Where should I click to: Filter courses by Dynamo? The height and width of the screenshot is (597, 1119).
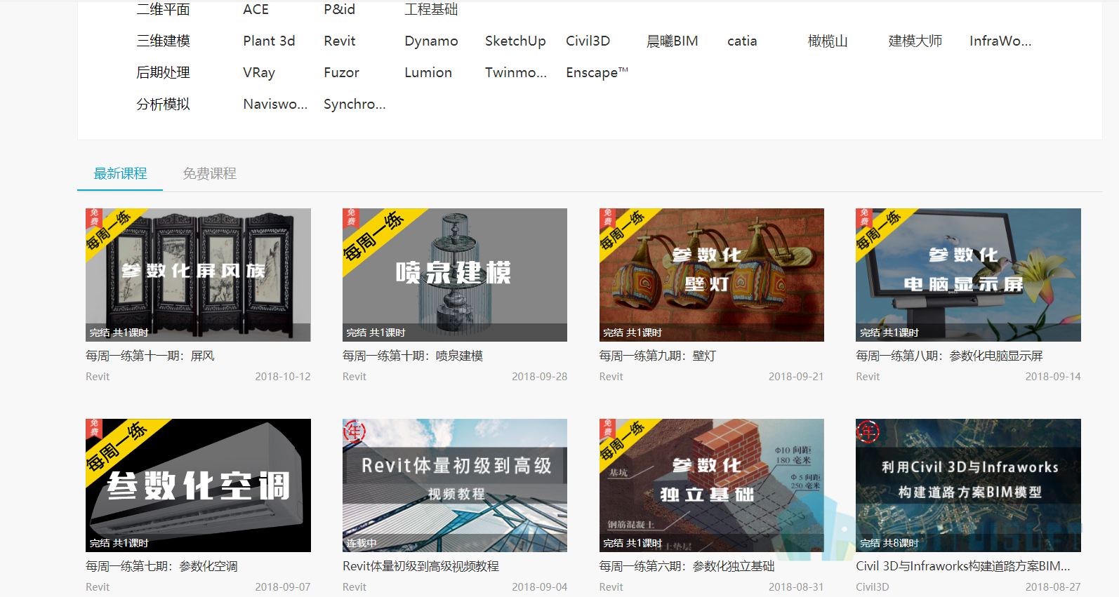pyautogui.click(x=431, y=41)
